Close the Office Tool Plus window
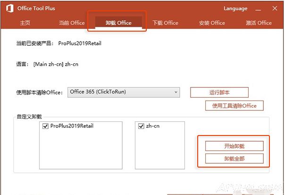The height and width of the screenshot is (195, 285). click(275, 8)
